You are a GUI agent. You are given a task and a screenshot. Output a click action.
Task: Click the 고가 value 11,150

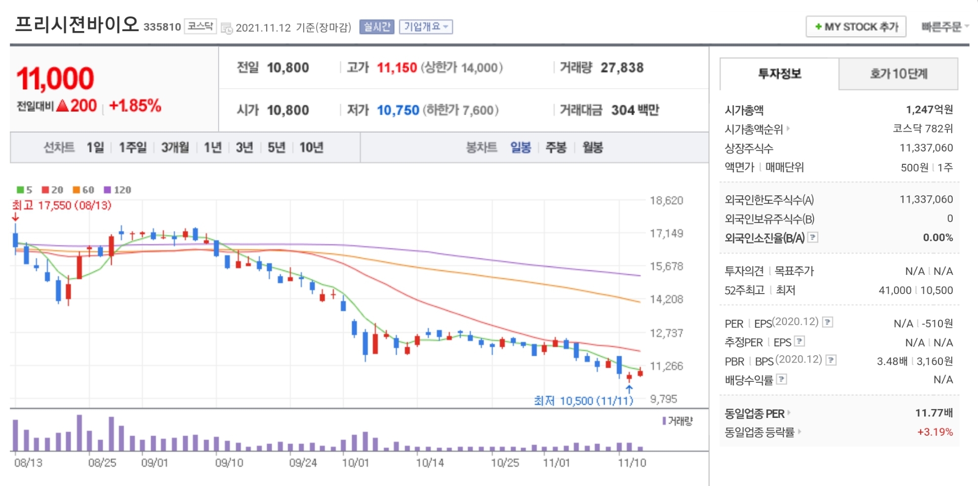tap(397, 68)
